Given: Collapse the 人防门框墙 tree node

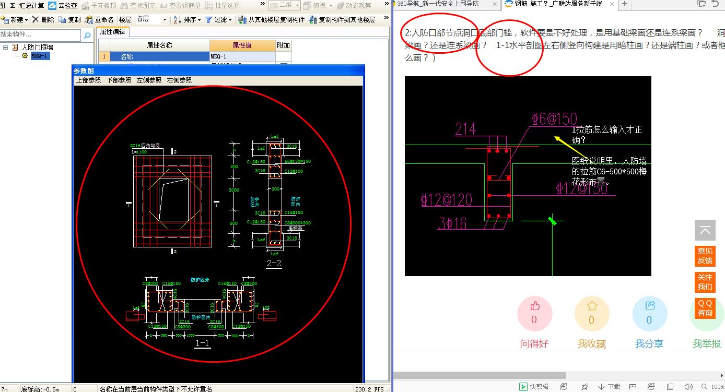Looking at the screenshot, I should (6, 47).
